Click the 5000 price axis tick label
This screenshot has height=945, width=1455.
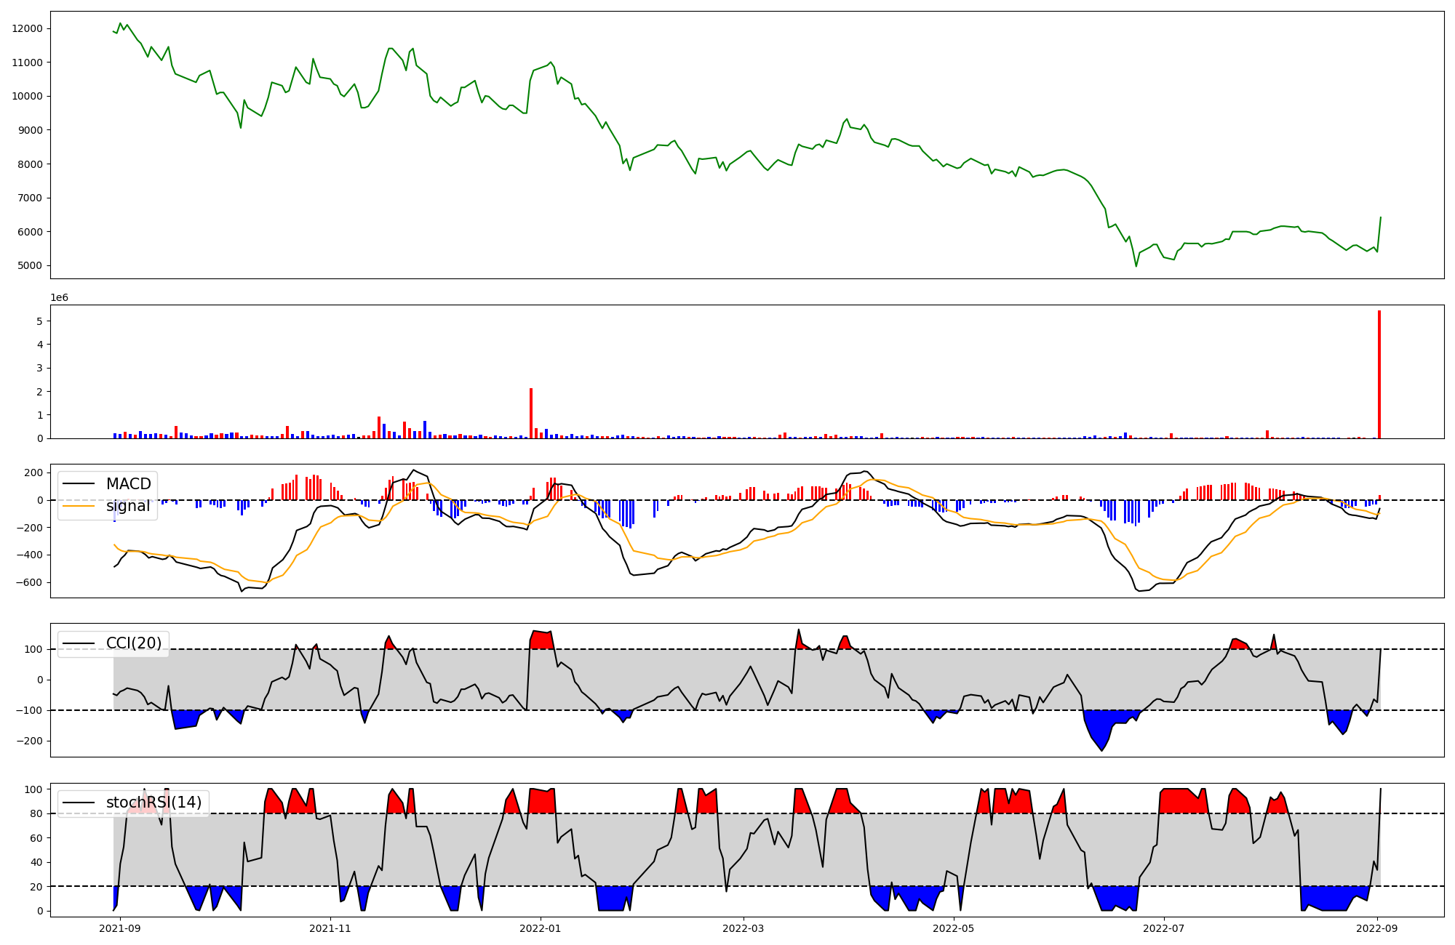click(x=30, y=266)
